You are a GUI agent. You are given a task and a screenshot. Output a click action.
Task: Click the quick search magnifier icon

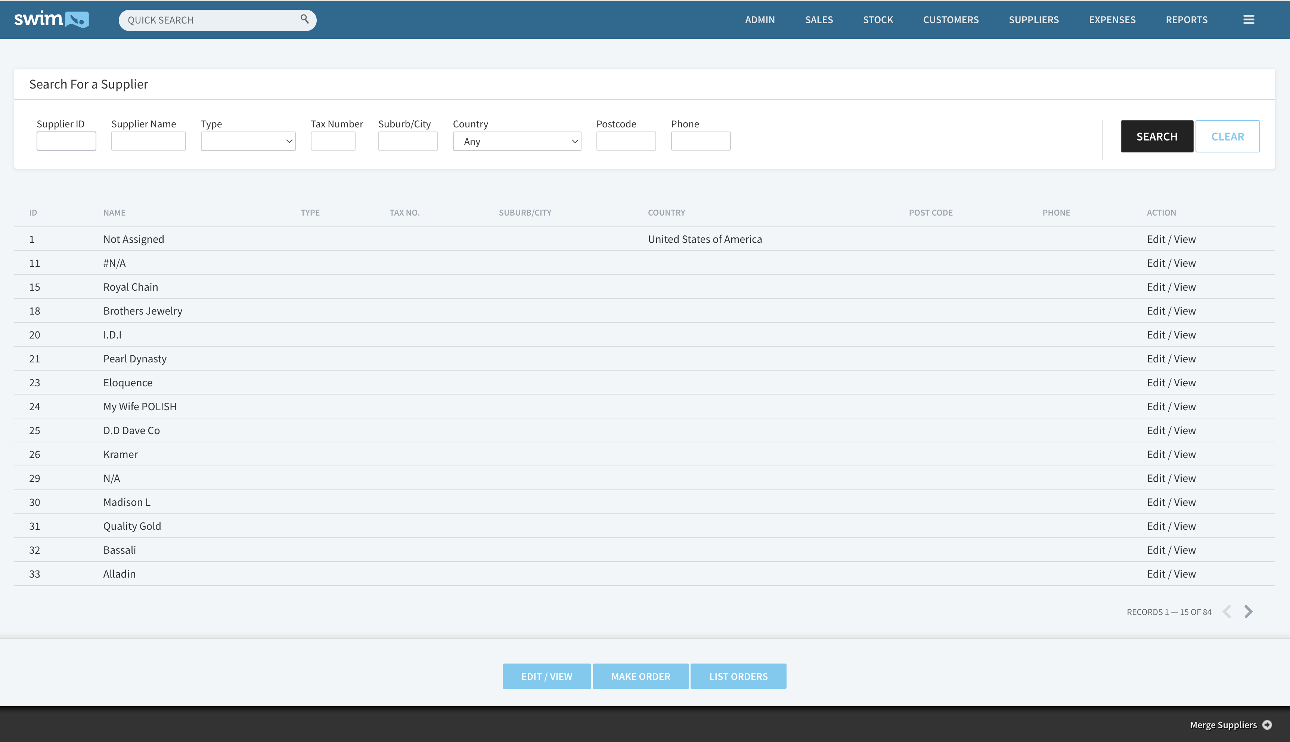click(x=304, y=19)
